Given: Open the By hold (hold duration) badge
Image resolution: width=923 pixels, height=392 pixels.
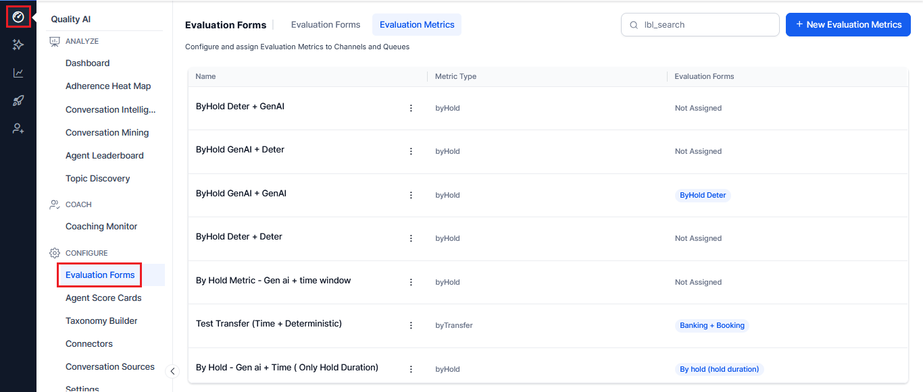Looking at the screenshot, I should [719, 368].
